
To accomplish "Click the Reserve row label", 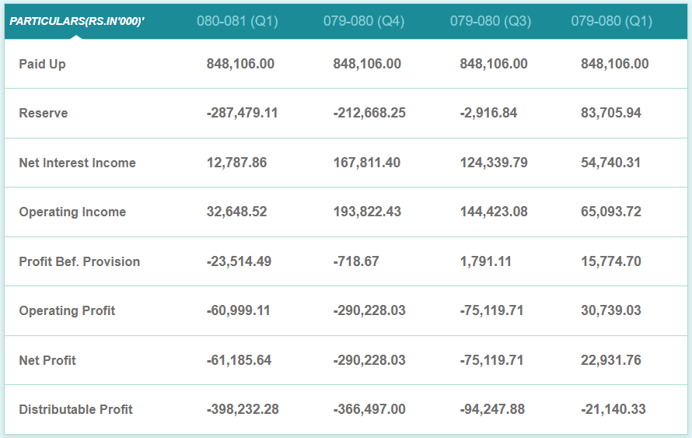I will (x=44, y=113).
